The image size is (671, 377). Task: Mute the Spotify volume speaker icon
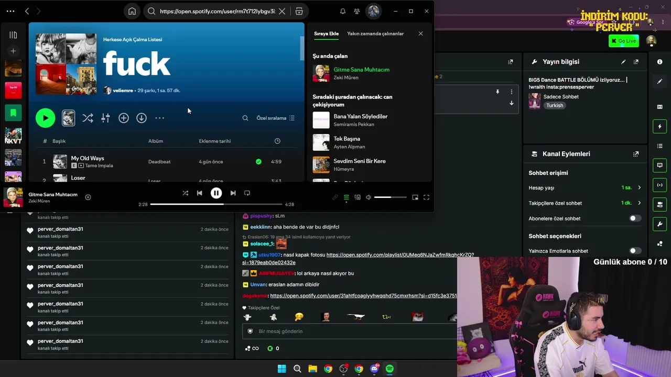coord(369,197)
